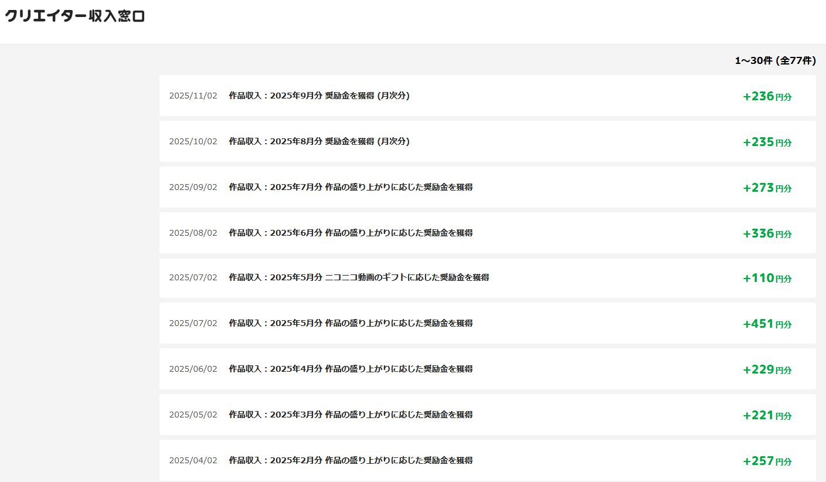
Task: Click the +451円分 amount
Action: [x=767, y=324]
